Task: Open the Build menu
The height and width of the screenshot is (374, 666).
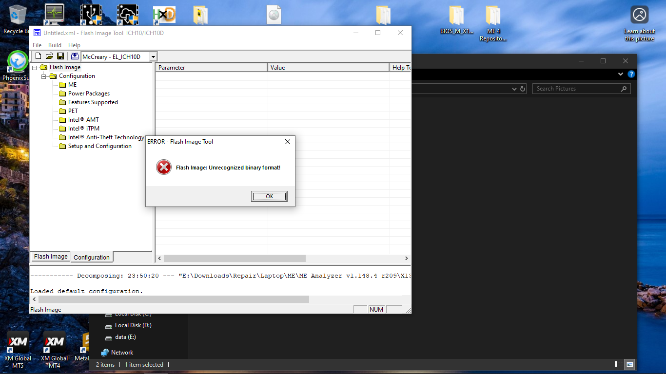Action: coord(55,45)
